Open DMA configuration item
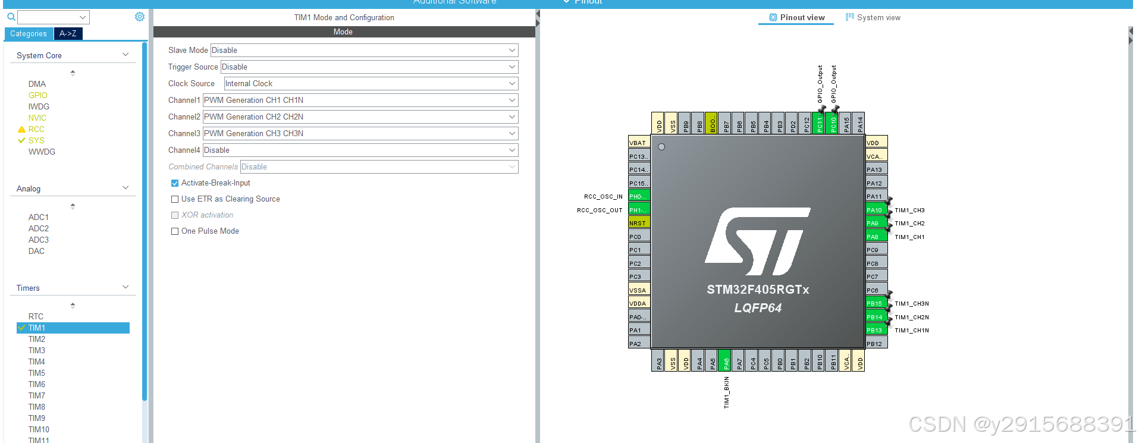The image size is (1139, 443). click(x=37, y=84)
